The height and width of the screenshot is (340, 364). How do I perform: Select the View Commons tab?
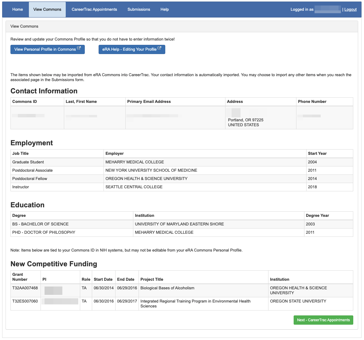[x=47, y=10]
